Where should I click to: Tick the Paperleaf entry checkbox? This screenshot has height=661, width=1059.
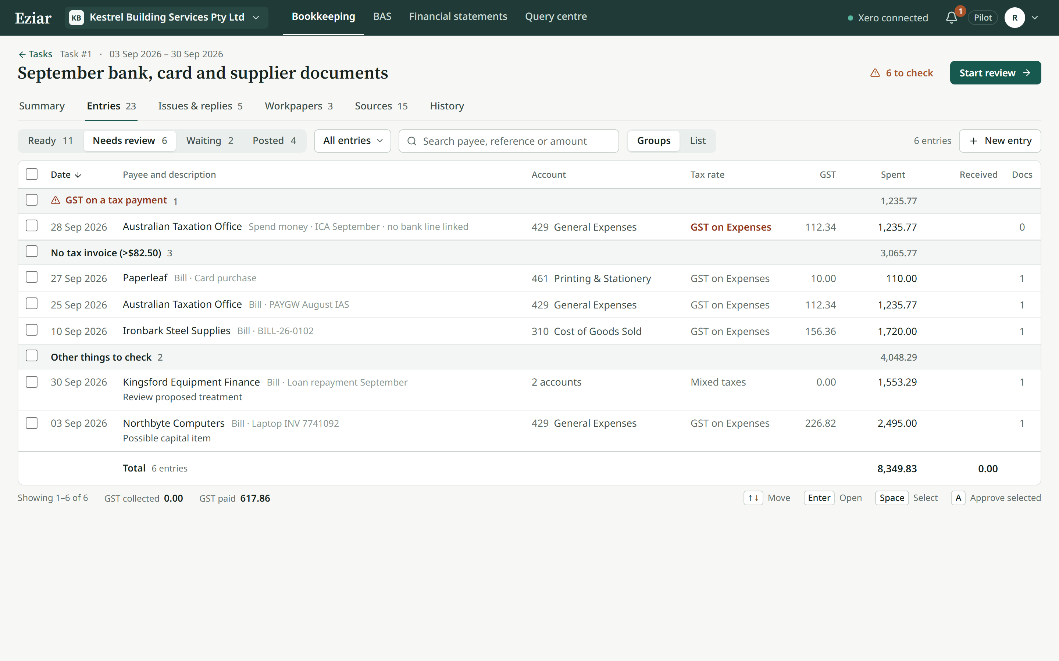(x=32, y=277)
